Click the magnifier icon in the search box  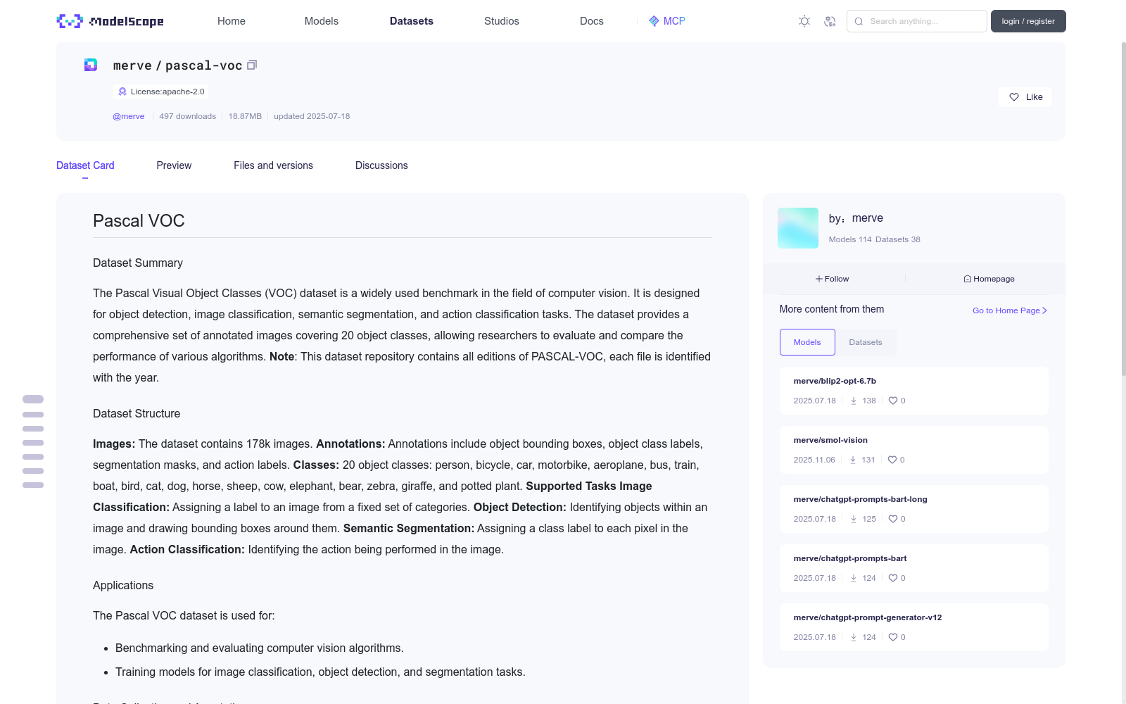(x=859, y=21)
